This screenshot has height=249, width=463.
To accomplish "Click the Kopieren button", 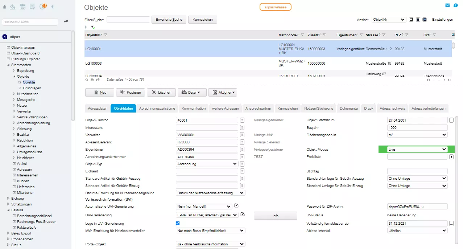I will (x=131, y=92).
